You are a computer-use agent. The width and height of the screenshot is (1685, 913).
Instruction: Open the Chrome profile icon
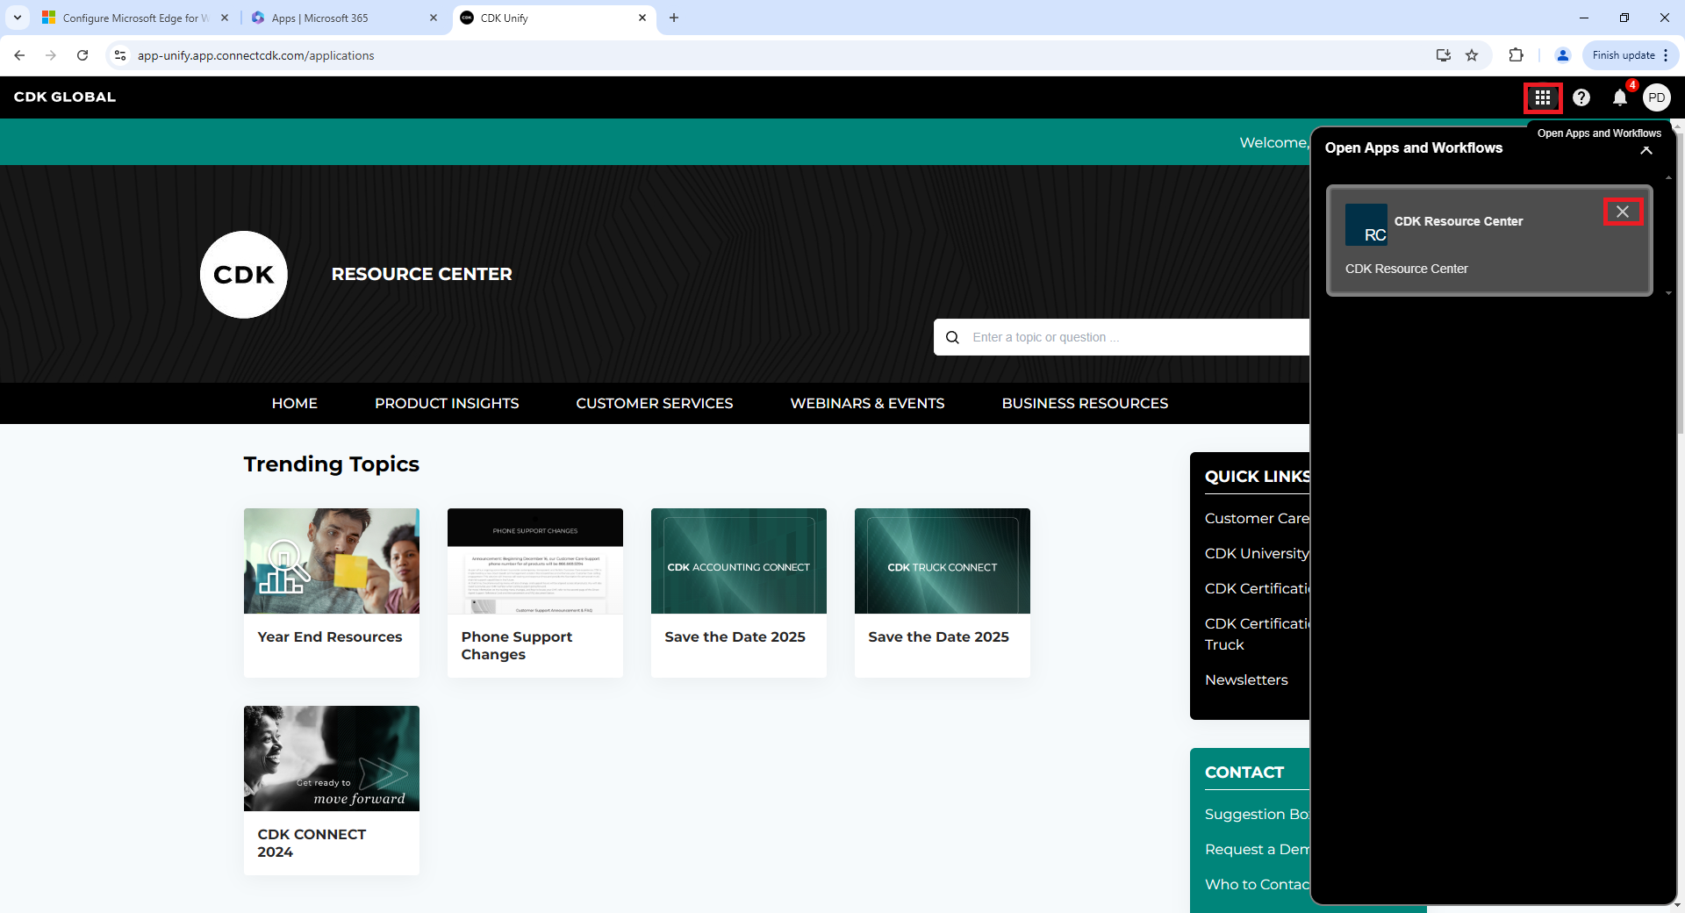1563,55
